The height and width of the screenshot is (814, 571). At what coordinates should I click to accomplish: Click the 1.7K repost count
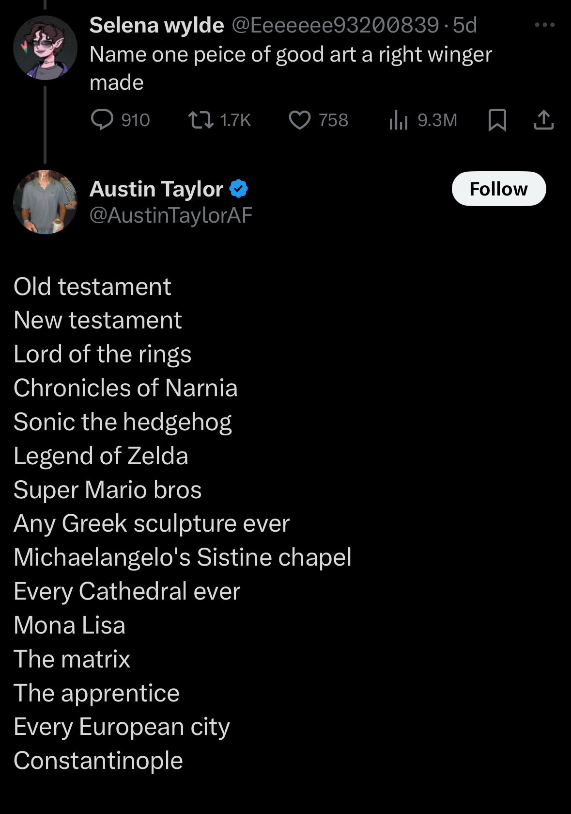click(235, 120)
